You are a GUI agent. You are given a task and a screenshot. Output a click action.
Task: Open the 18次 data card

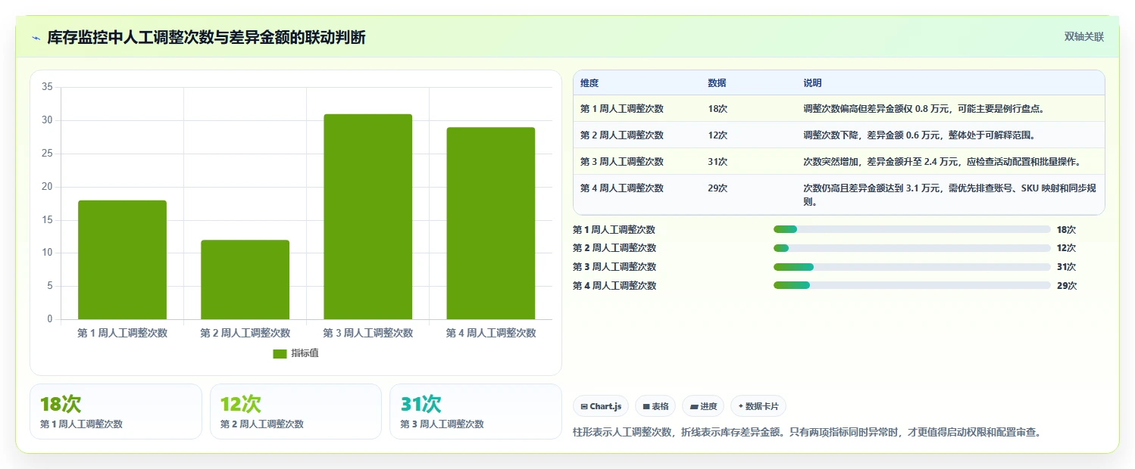point(116,412)
